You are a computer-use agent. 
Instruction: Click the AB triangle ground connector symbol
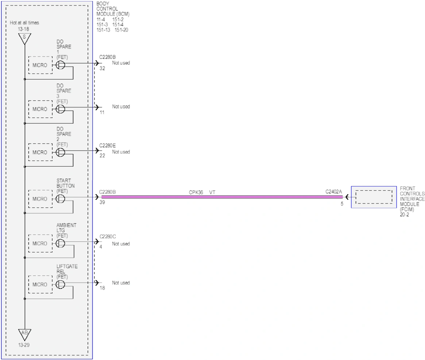coord(25,334)
